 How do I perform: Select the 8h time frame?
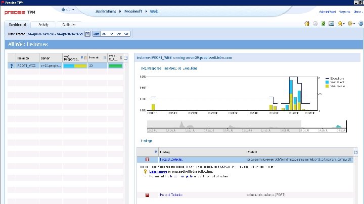coord(104,34)
